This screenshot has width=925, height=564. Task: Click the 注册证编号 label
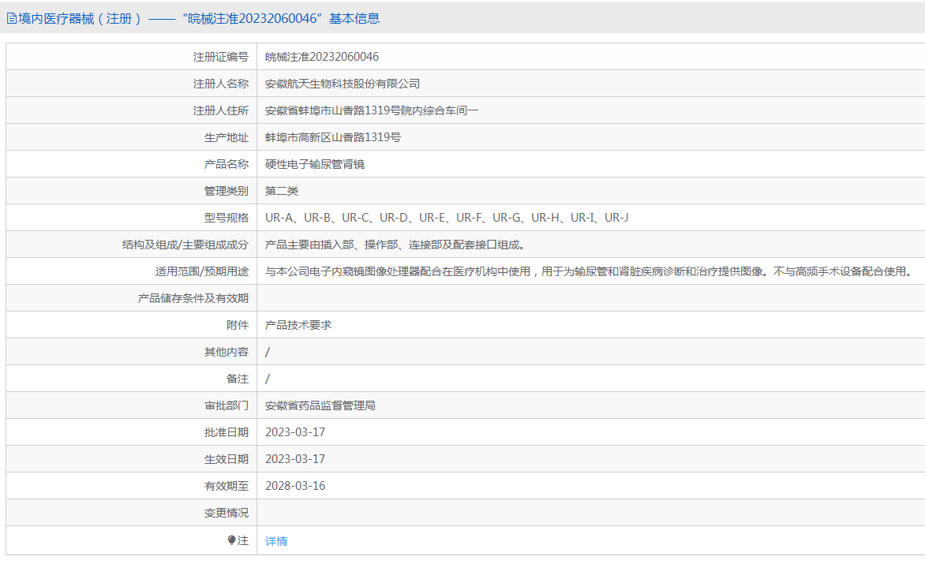pos(221,57)
